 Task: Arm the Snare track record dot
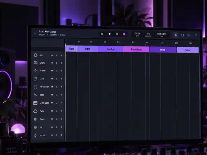point(61,63)
